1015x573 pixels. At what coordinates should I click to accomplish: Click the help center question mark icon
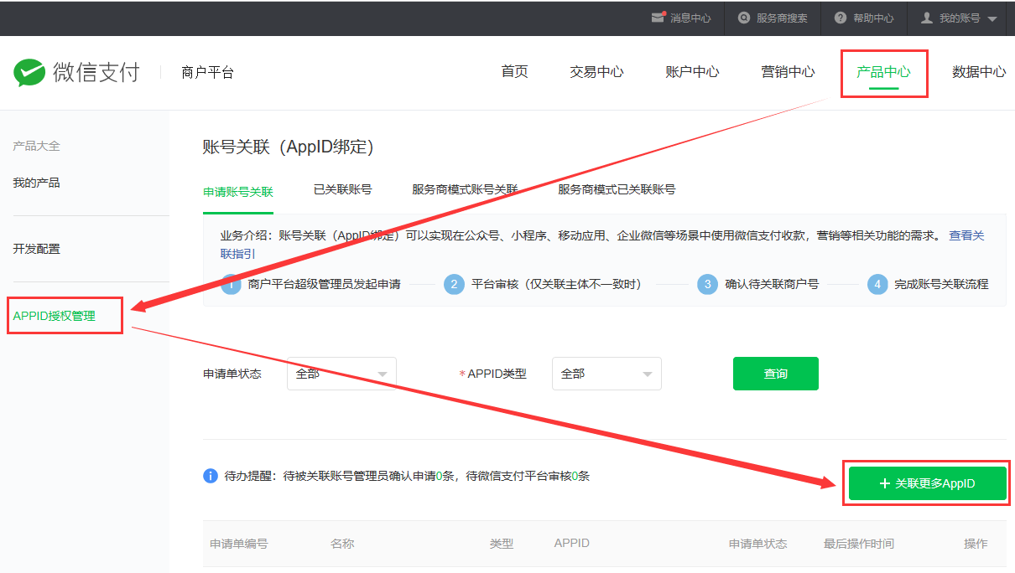coord(840,18)
